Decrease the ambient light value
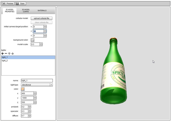 (29, 108)
